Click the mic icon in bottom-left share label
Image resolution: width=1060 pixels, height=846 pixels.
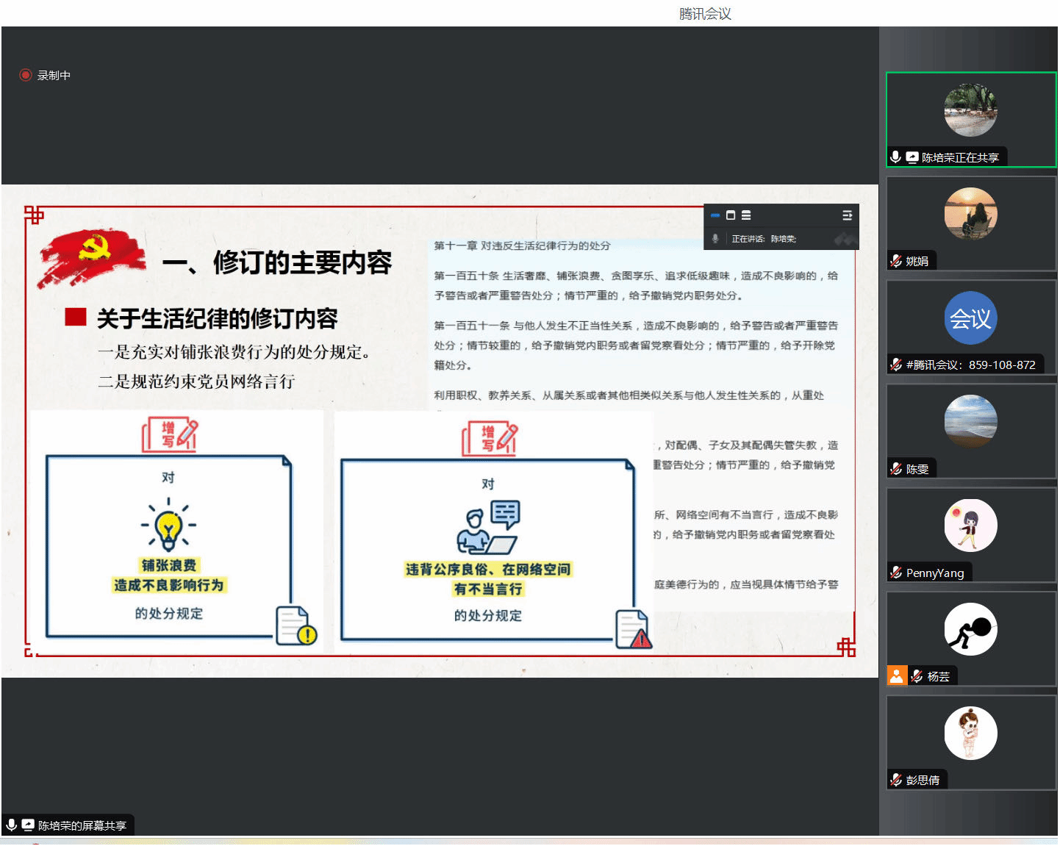(12, 825)
